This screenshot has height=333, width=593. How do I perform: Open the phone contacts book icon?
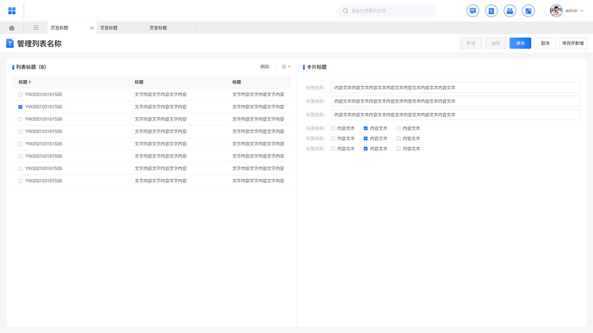tap(491, 11)
